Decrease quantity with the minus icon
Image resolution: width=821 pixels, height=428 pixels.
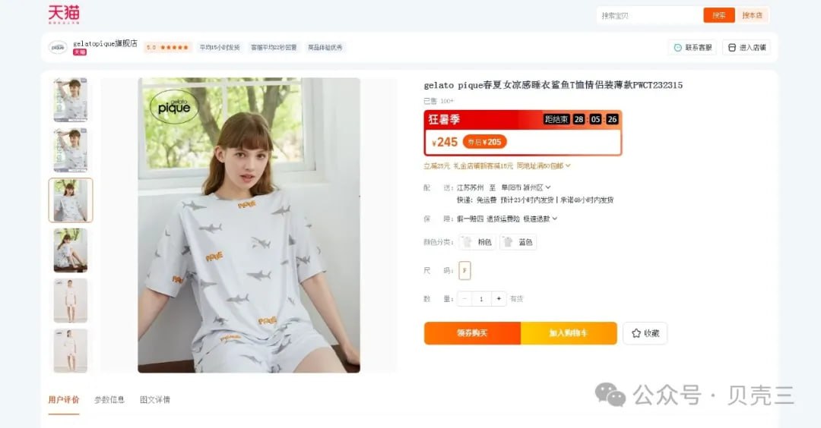coord(464,298)
